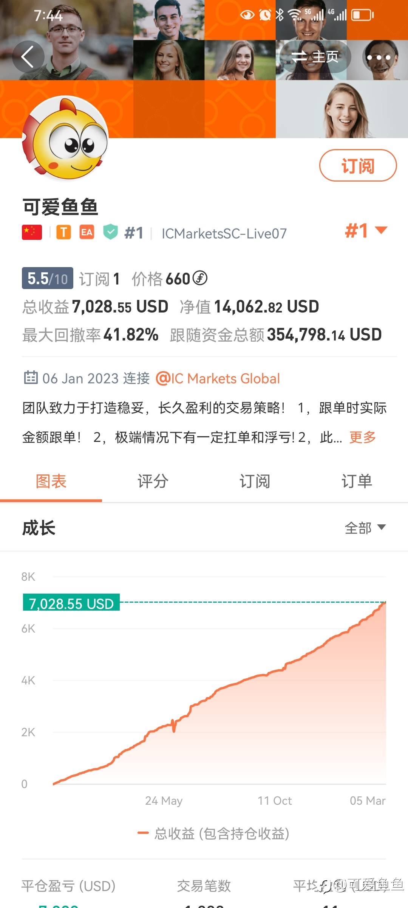Viewport: 408px width, 908px height.
Task: Open the 订单 tab
Action: coord(357,482)
